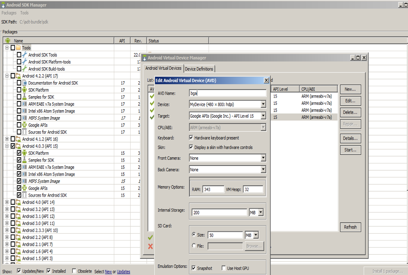Viewport: 408px width, 275px height.
Task: Click the Updates link in Select filter
Action: tap(123, 271)
